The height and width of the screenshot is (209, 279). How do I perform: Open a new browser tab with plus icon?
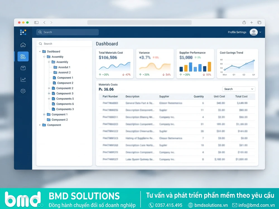[x=251, y=22]
